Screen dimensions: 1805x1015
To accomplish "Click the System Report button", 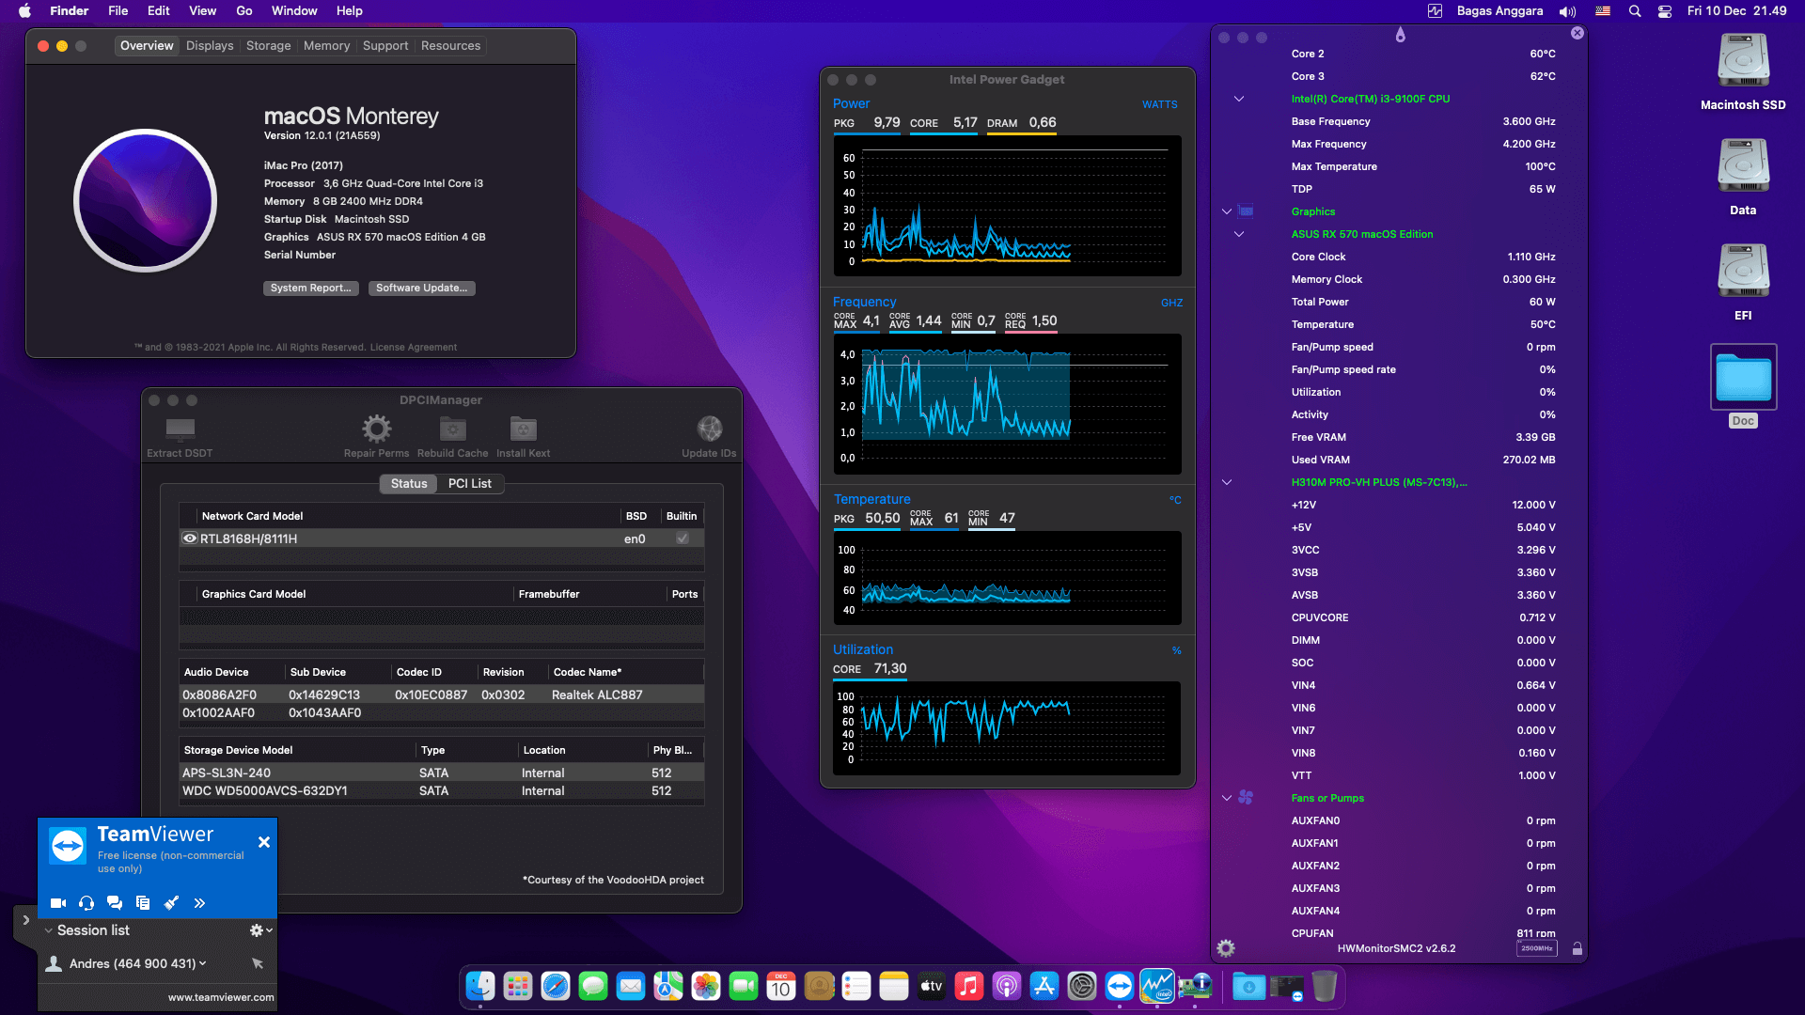I will tap(310, 288).
